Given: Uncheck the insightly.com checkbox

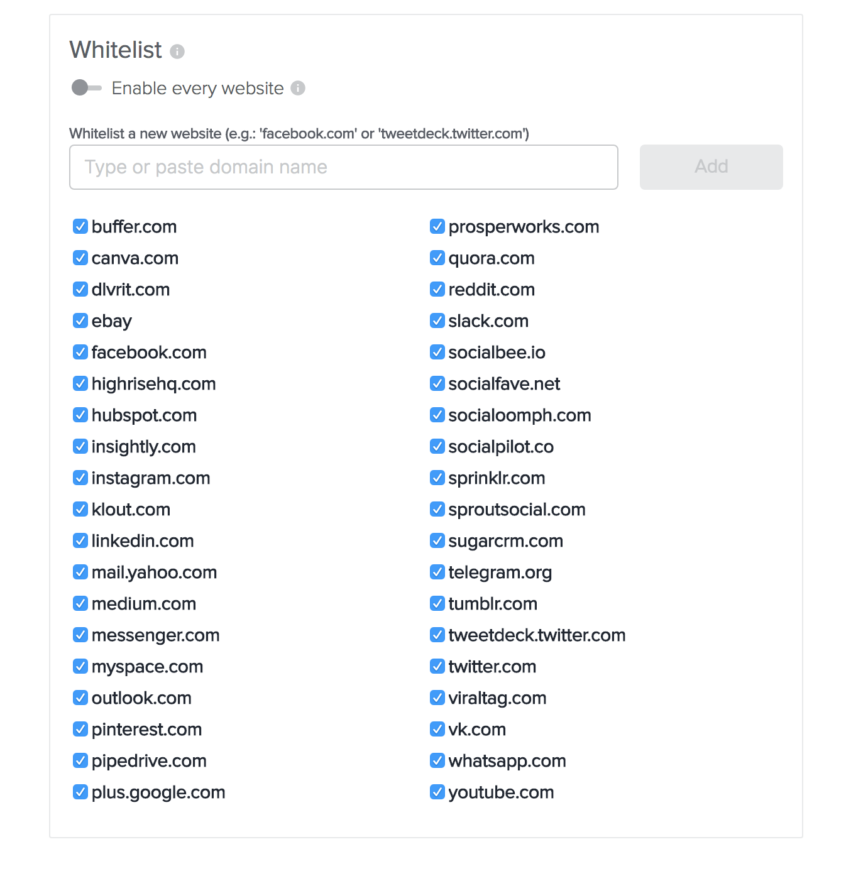Looking at the screenshot, I should click(80, 446).
